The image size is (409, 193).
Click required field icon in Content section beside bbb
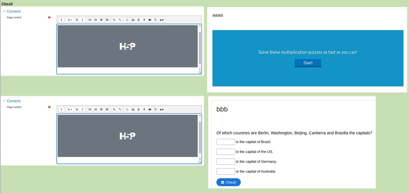[x=49, y=107]
